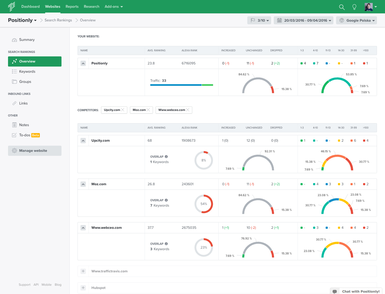Collapse the Upcity.com row

coord(83,141)
